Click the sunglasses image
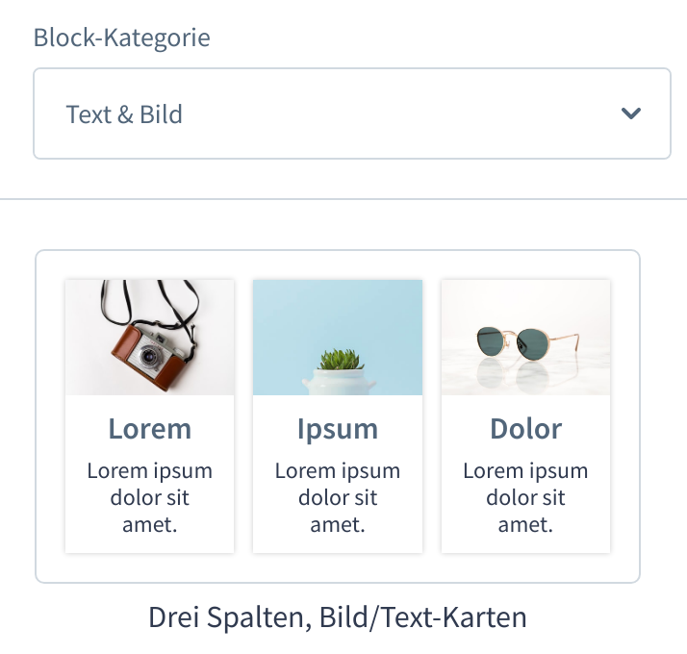Viewport: 687px width, 654px height. [x=525, y=337]
